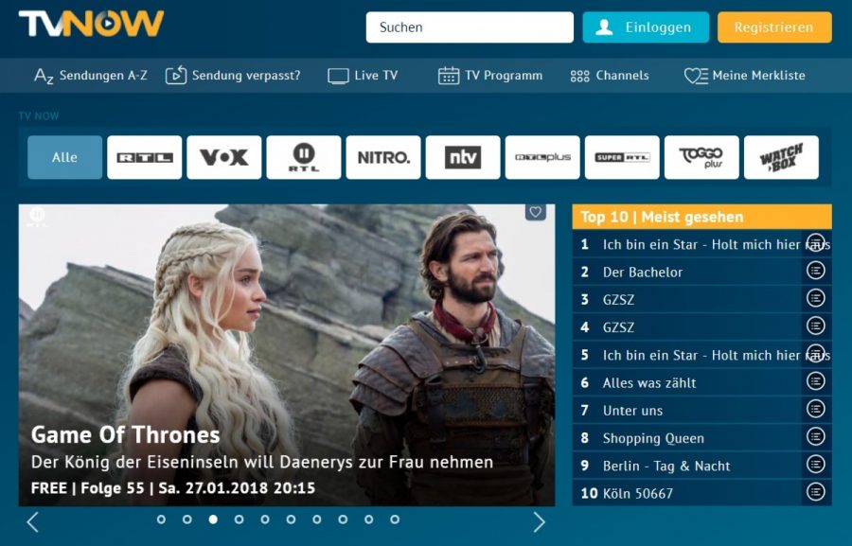Open Köln 50667 in Top 10 list
The image size is (852, 546).
(638, 493)
